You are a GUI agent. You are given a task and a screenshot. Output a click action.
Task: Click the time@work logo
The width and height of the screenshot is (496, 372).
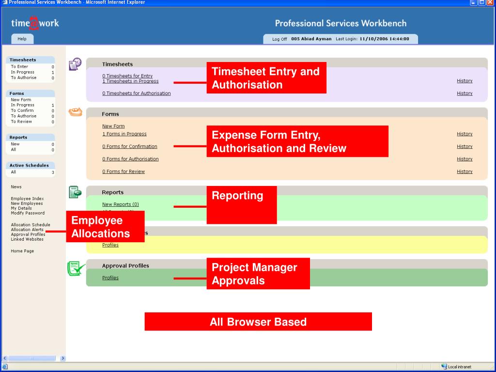[x=35, y=23]
